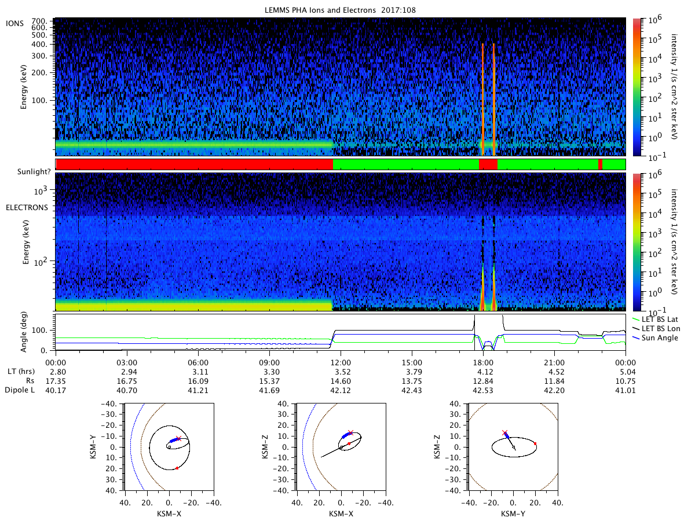
Task: Click the Sun Angle legend entry
Action: point(660,337)
